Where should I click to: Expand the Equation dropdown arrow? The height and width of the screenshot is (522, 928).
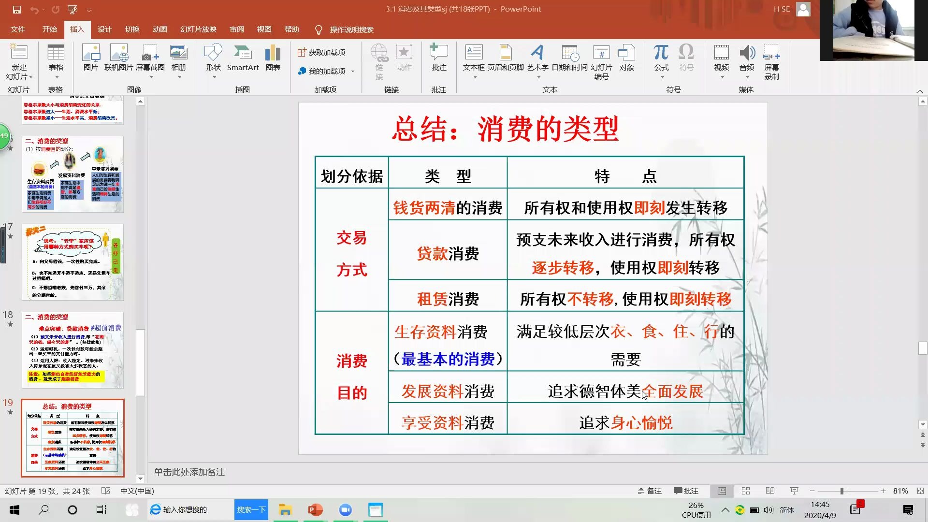[662, 77]
